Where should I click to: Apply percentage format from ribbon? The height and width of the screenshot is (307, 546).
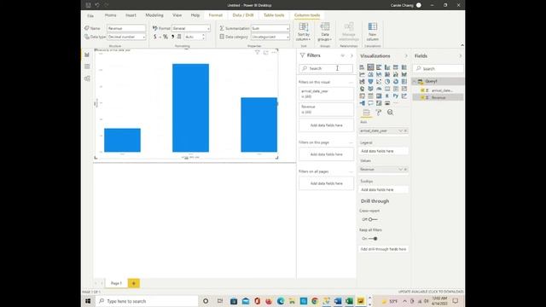point(166,37)
